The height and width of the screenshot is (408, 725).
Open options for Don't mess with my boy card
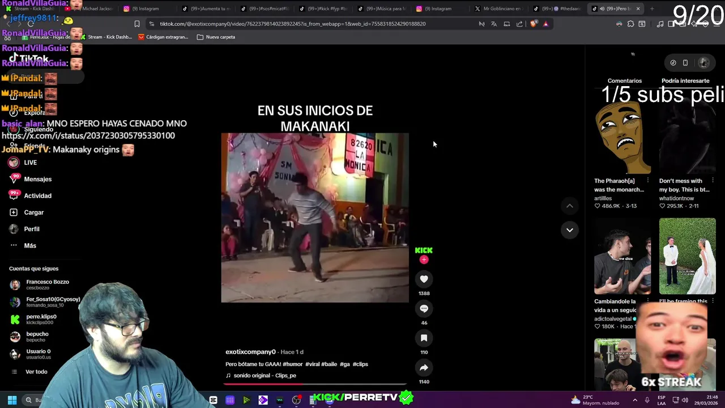tap(713, 181)
